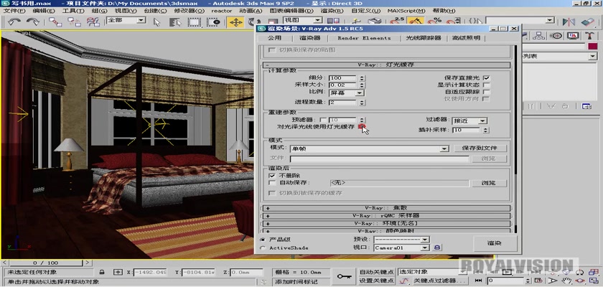Toggle the Percent Snap icon

(x=435, y=22)
